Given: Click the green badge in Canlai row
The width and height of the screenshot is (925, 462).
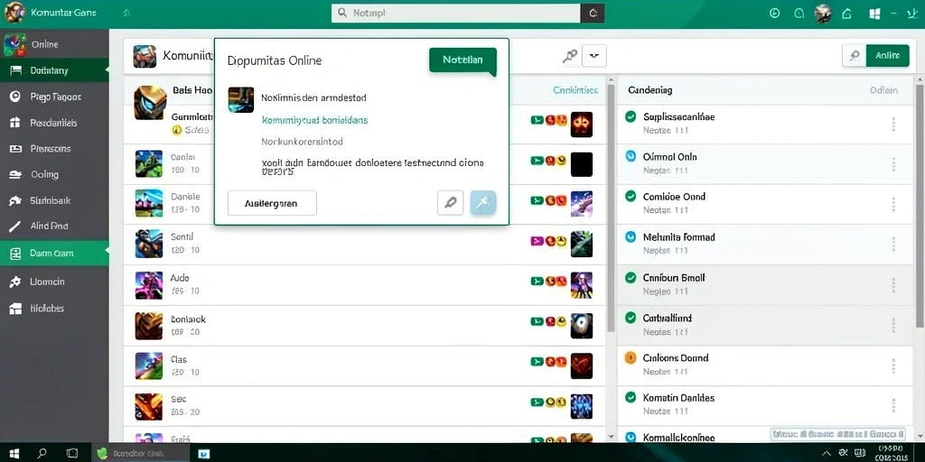Looking at the screenshot, I should pos(537,160).
